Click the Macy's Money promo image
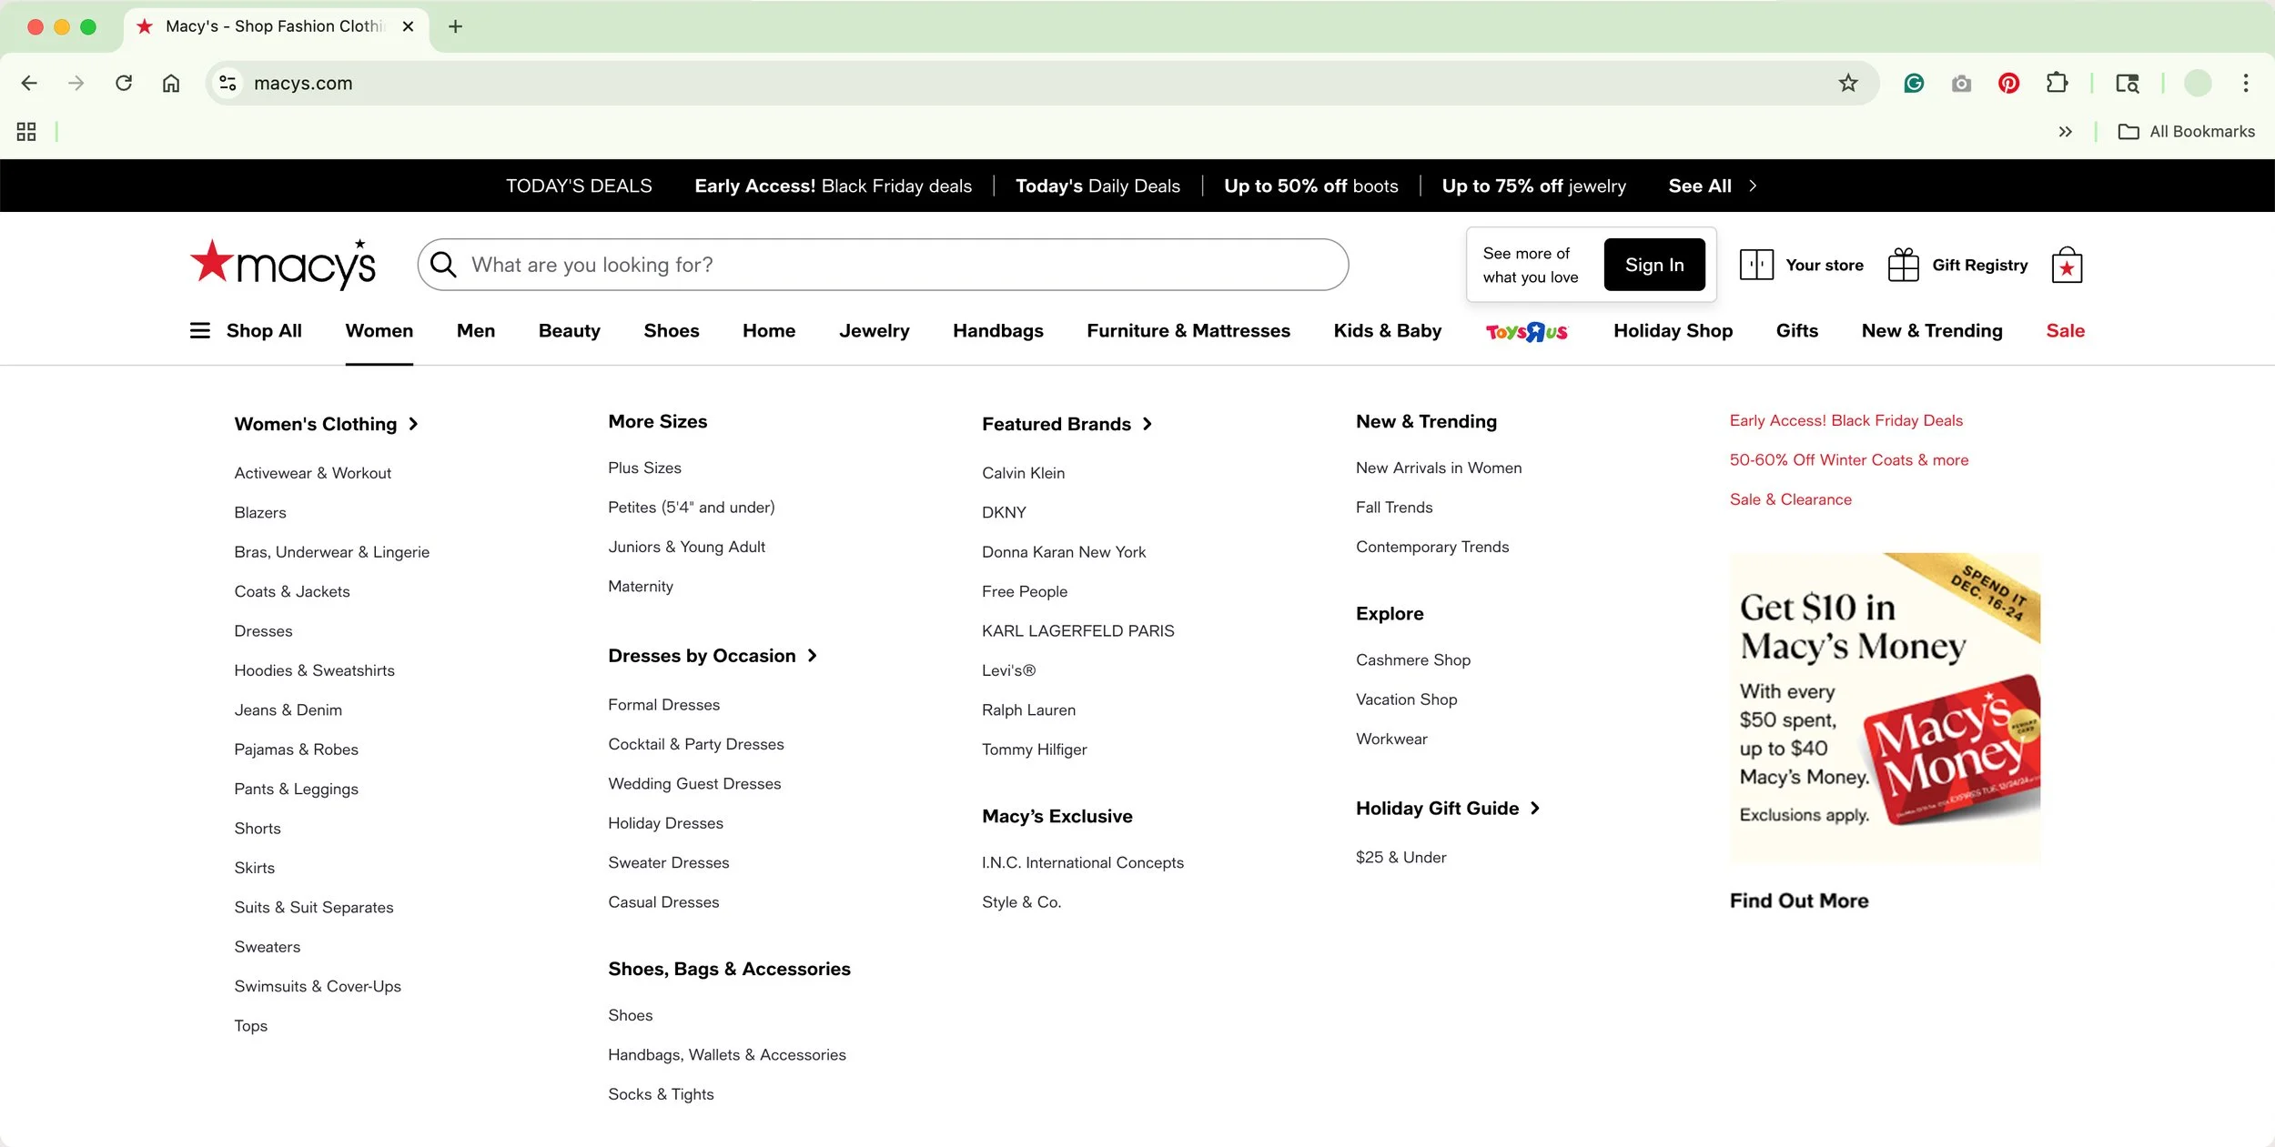Screen dimensions: 2275x1147 [x=1884, y=708]
